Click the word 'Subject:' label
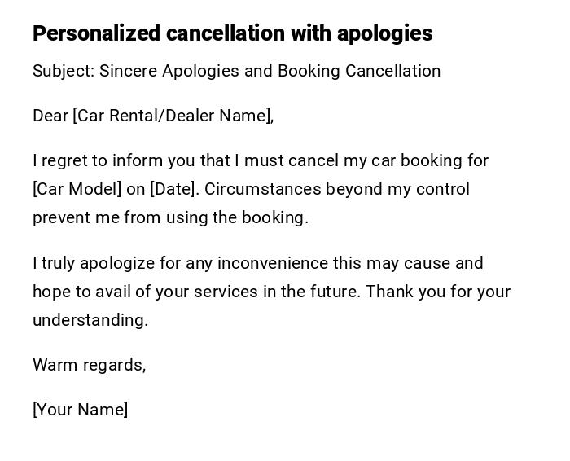The image size is (570, 461). click(x=64, y=71)
